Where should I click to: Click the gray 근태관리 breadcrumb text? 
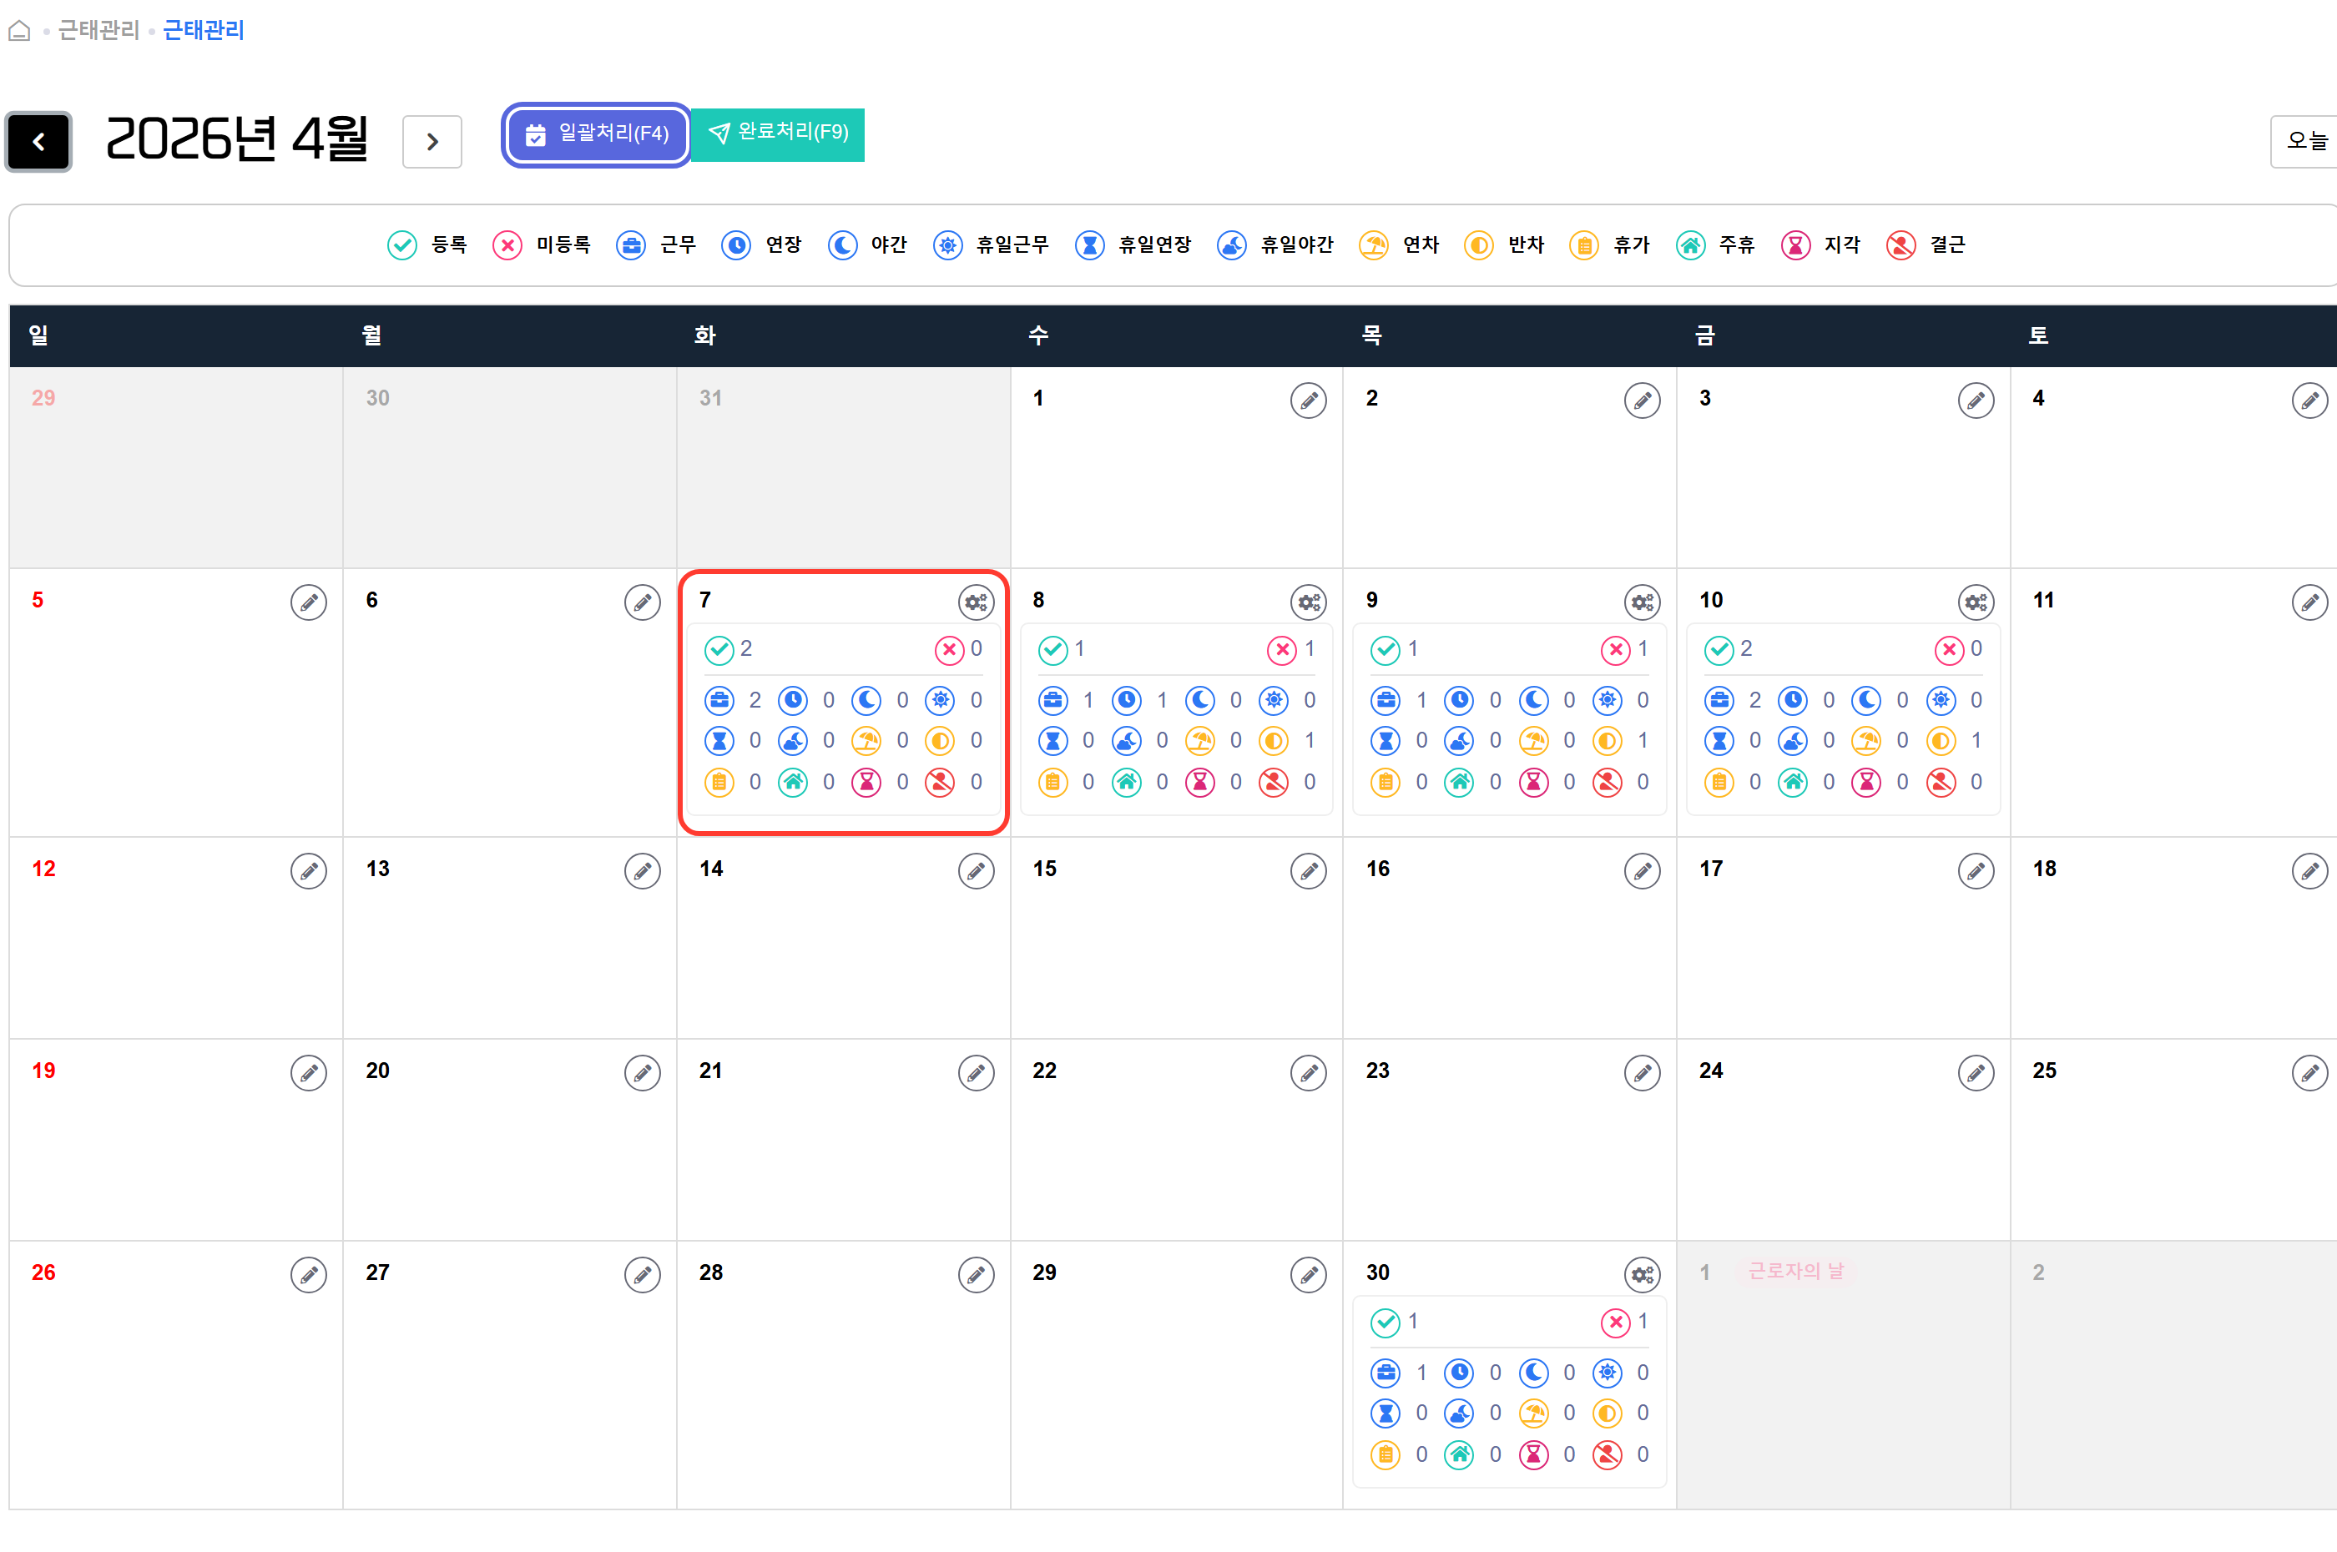99,31
